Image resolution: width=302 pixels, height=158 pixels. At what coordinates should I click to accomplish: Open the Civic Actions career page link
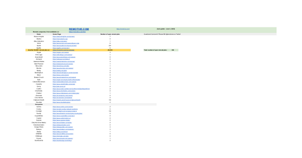pos(62,98)
